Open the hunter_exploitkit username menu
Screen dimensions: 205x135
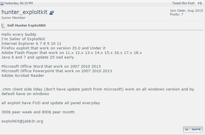coord(24,12)
